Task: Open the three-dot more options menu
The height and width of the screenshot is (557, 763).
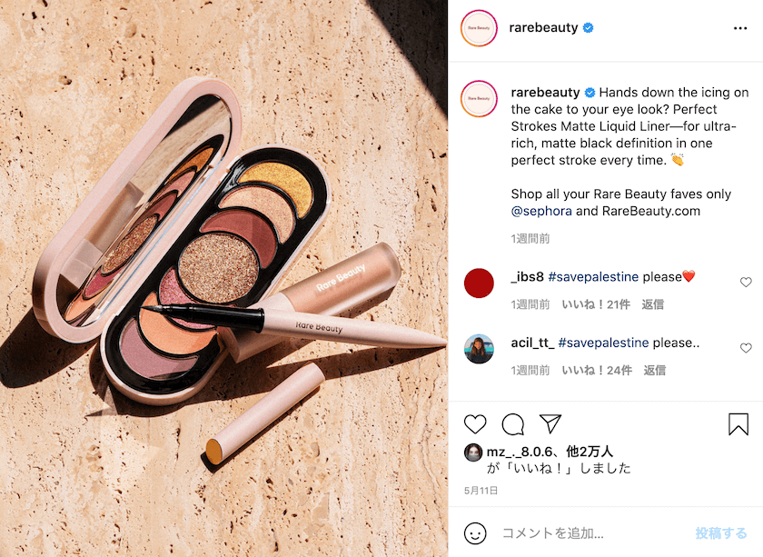Action: pyautogui.click(x=740, y=28)
